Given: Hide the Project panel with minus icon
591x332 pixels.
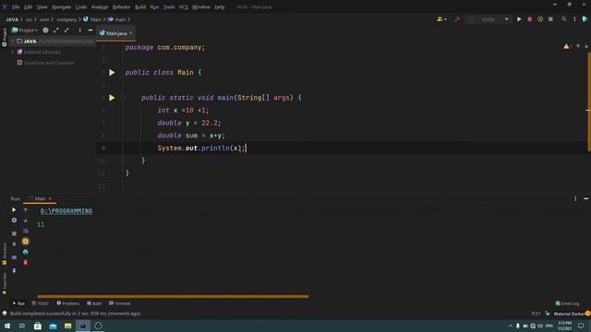Looking at the screenshot, I should pos(90,30).
